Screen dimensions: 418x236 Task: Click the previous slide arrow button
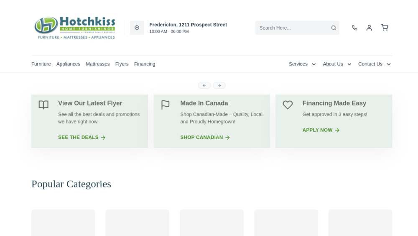[x=204, y=85]
